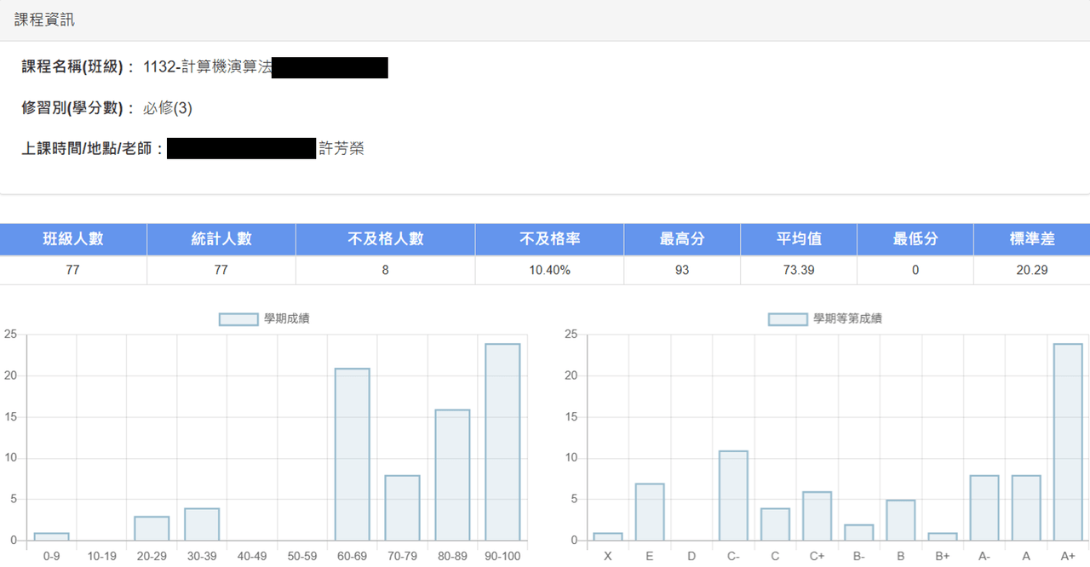The width and height of the screenshot is (1090, 567).
Task: Select the 80-89 score bar
Action: [452, 475]
